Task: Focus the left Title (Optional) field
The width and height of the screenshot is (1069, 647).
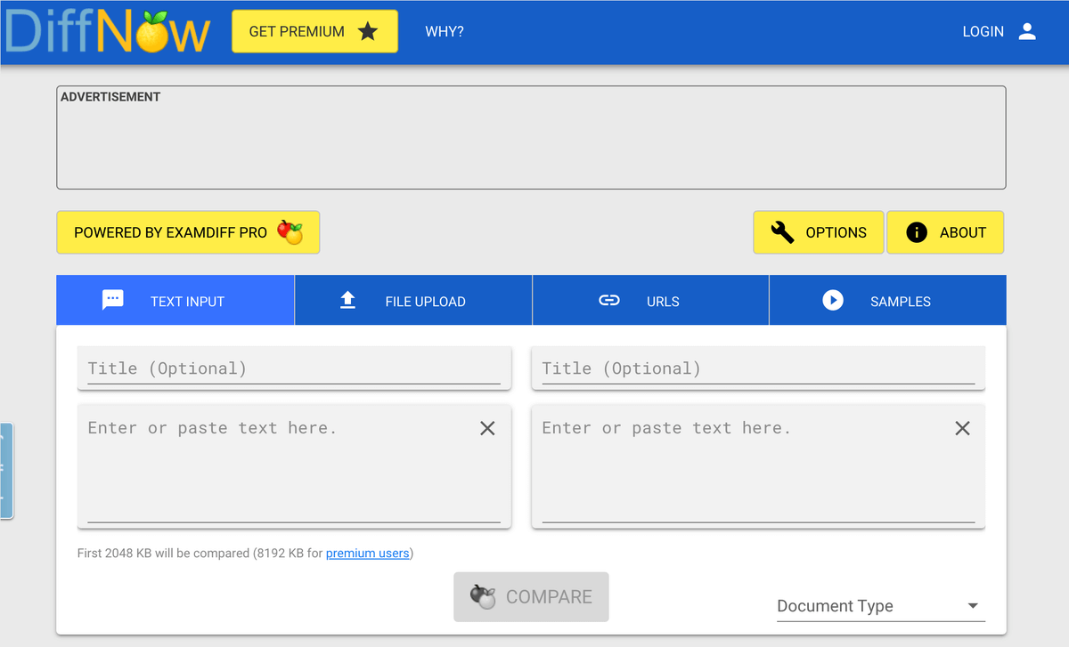Action: 294,368
